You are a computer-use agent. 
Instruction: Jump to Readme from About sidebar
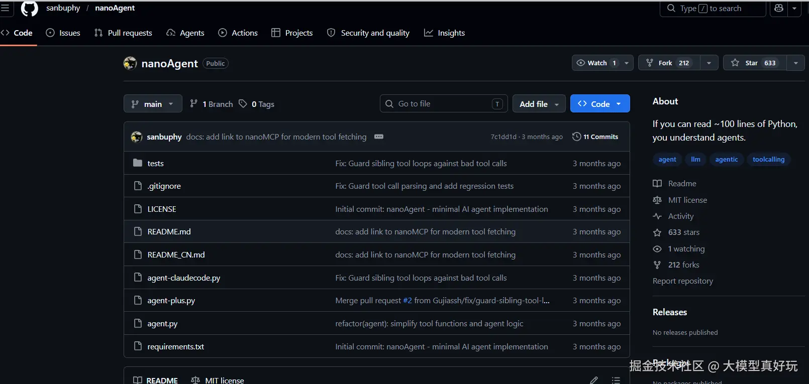[674, 183]
